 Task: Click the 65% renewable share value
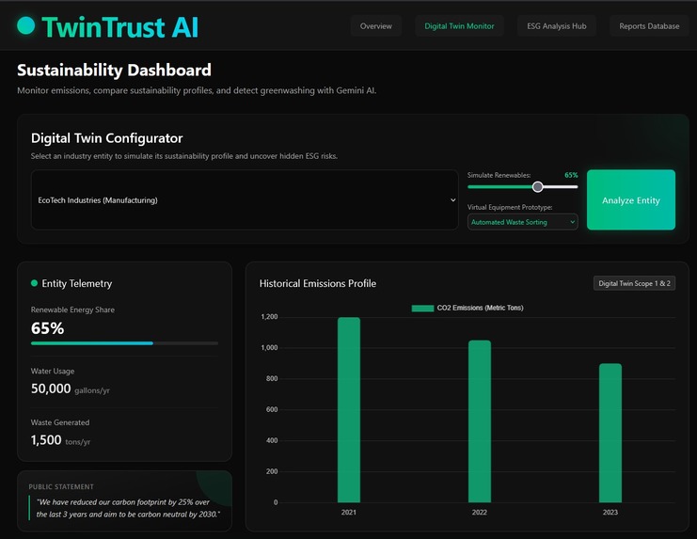(x=48, y=328)
